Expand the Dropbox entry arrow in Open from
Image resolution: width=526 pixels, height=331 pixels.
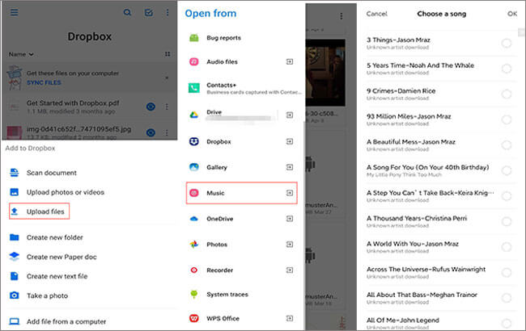(290, 141)
